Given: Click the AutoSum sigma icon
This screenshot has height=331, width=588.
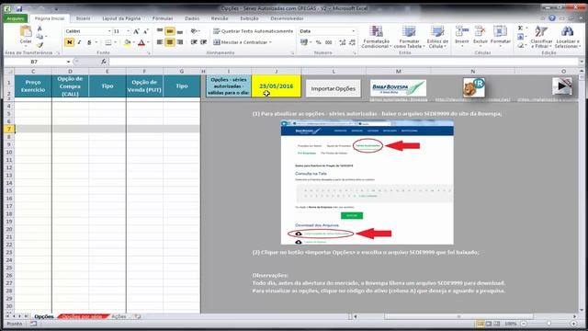Looking at the screenshot, I should (x=521, y=29).
